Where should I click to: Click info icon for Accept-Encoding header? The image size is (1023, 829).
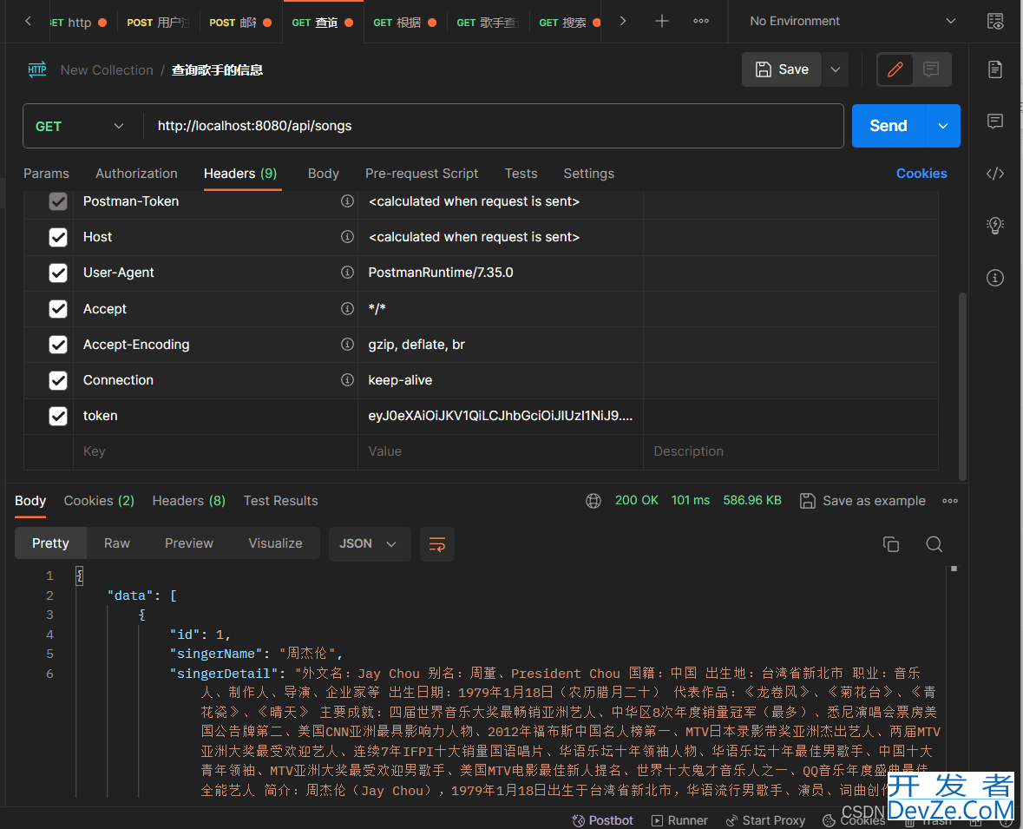pyautogui.click(x=348, y=344)
